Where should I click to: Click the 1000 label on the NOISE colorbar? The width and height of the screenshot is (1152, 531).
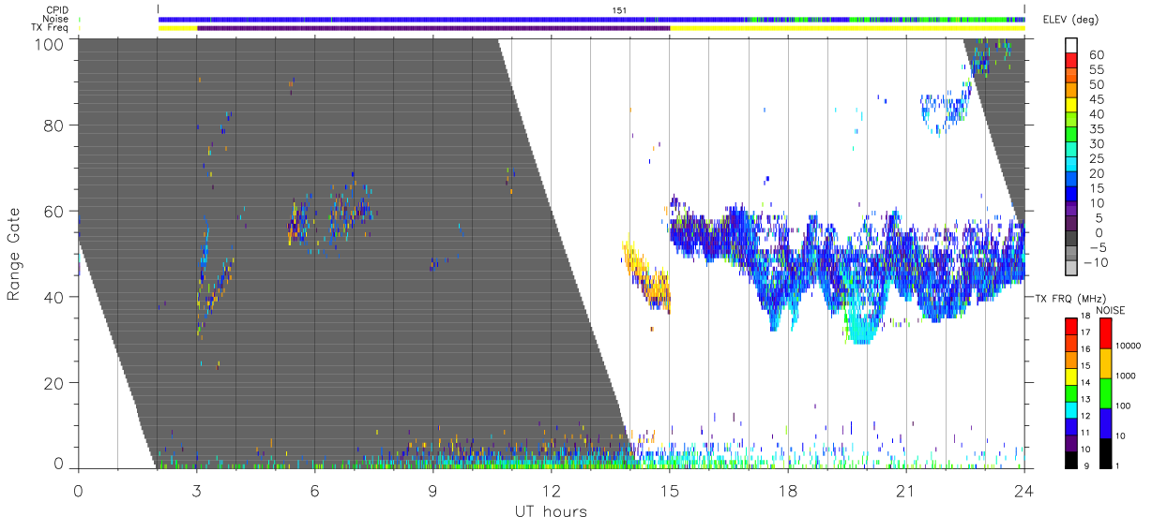click(x=1128, y=376)
